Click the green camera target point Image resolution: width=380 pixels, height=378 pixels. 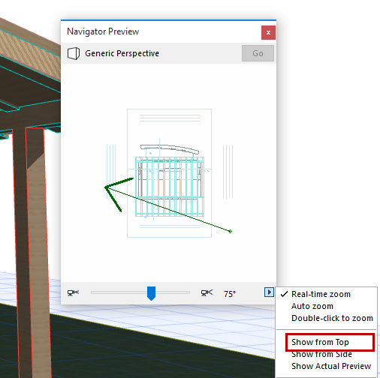pyautogui.click(x=231, y=231)
